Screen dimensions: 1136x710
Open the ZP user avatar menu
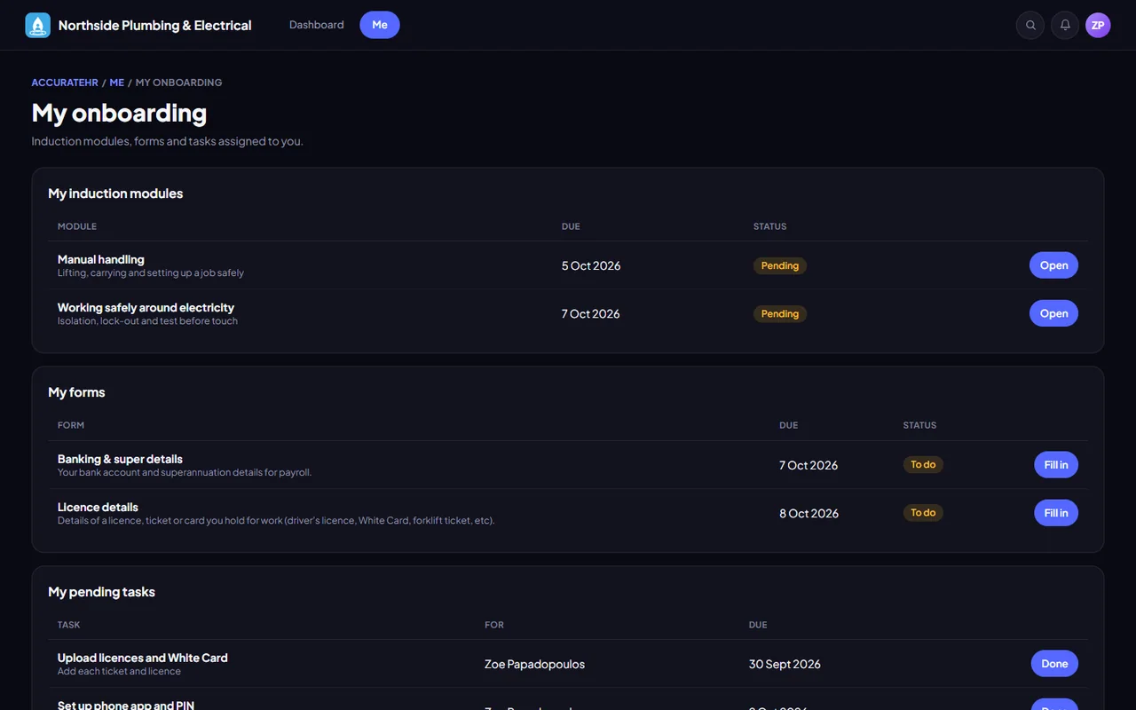click(1098, 25)
